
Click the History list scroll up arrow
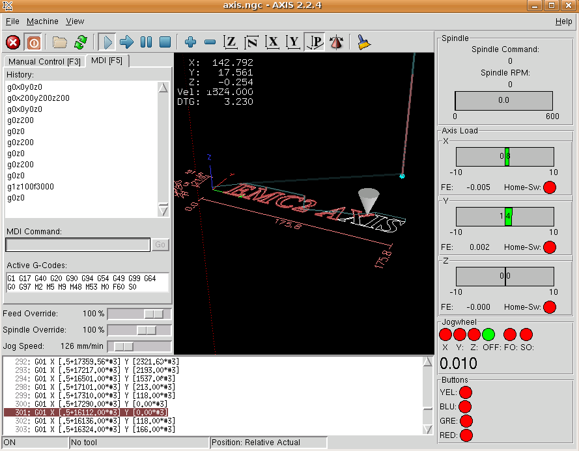[x=163, y=88]
